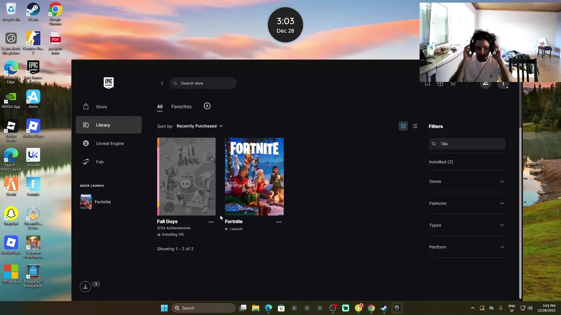Click the 0/34 Achievements text
The width and height of the screenshot is (561, 315).
pyautogui.click(x=174, y=228)
